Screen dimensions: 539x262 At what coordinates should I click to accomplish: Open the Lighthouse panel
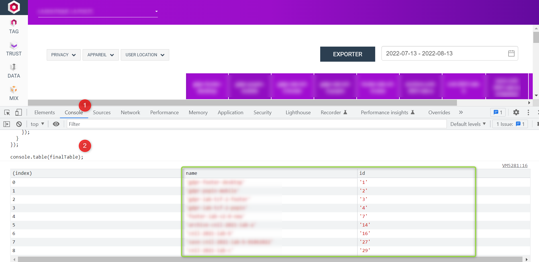coord(297,112)
